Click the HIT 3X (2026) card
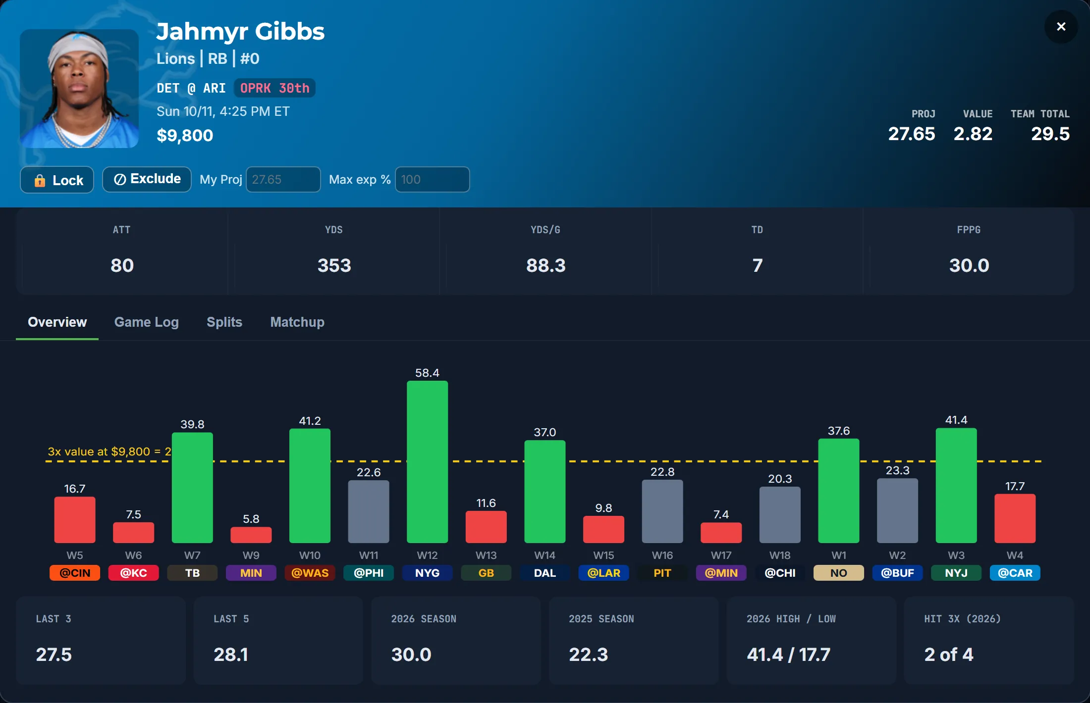 pyautogui.click(x=989, y=641)
